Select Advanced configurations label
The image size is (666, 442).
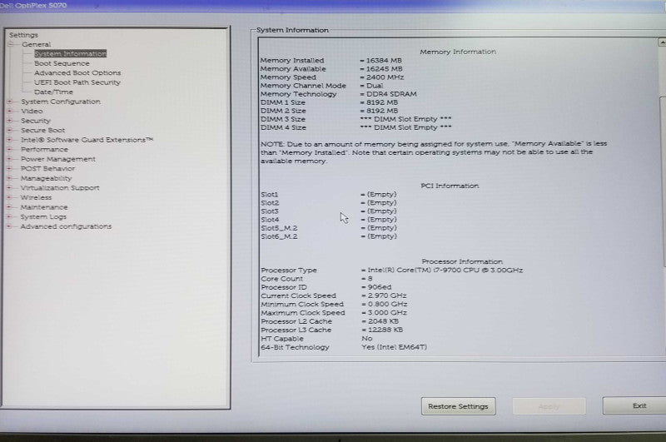point(66,226)
